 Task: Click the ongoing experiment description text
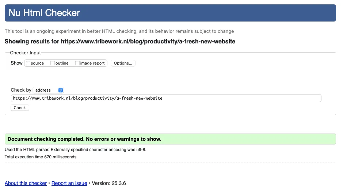(x=119, y=31)
